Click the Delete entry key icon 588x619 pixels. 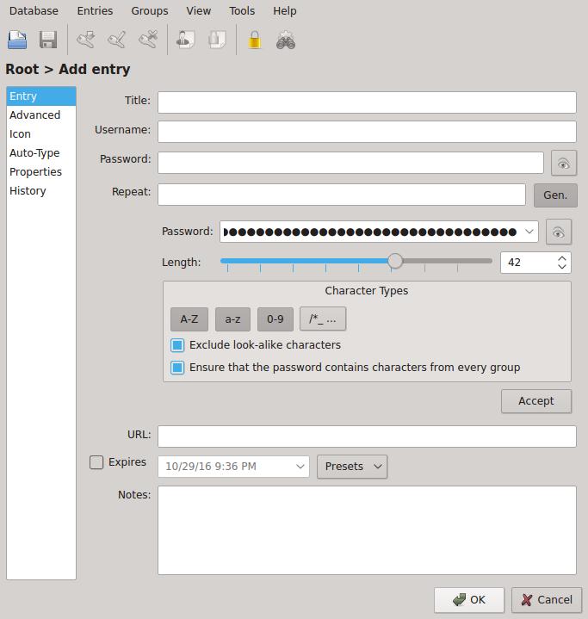click(148, 40)
